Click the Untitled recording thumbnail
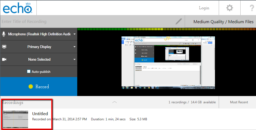Image resolution: width=256 pixels, height=130 pixels. point(15,119)
